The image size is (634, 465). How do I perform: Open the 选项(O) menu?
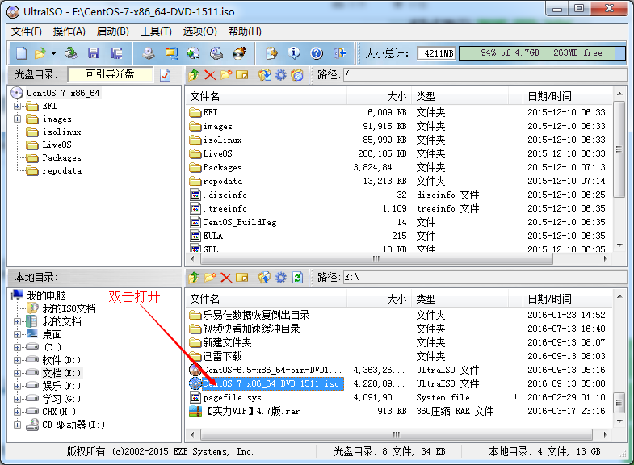199,31
